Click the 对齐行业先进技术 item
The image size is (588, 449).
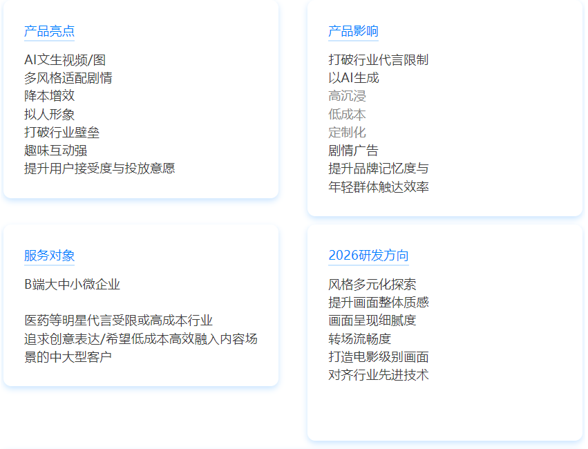point(378,374)
